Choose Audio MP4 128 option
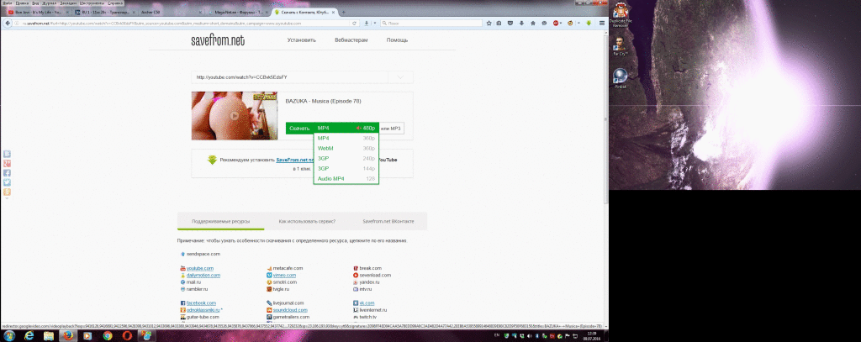This screenshot has width=861, height=342. click(x=346, y=178)
